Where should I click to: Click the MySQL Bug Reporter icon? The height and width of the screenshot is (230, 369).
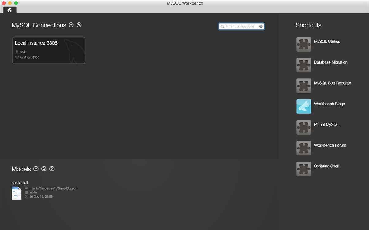(x=304, y=86)
